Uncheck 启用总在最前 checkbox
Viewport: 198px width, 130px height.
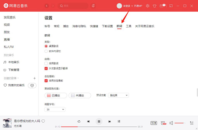tap(46, 81)
